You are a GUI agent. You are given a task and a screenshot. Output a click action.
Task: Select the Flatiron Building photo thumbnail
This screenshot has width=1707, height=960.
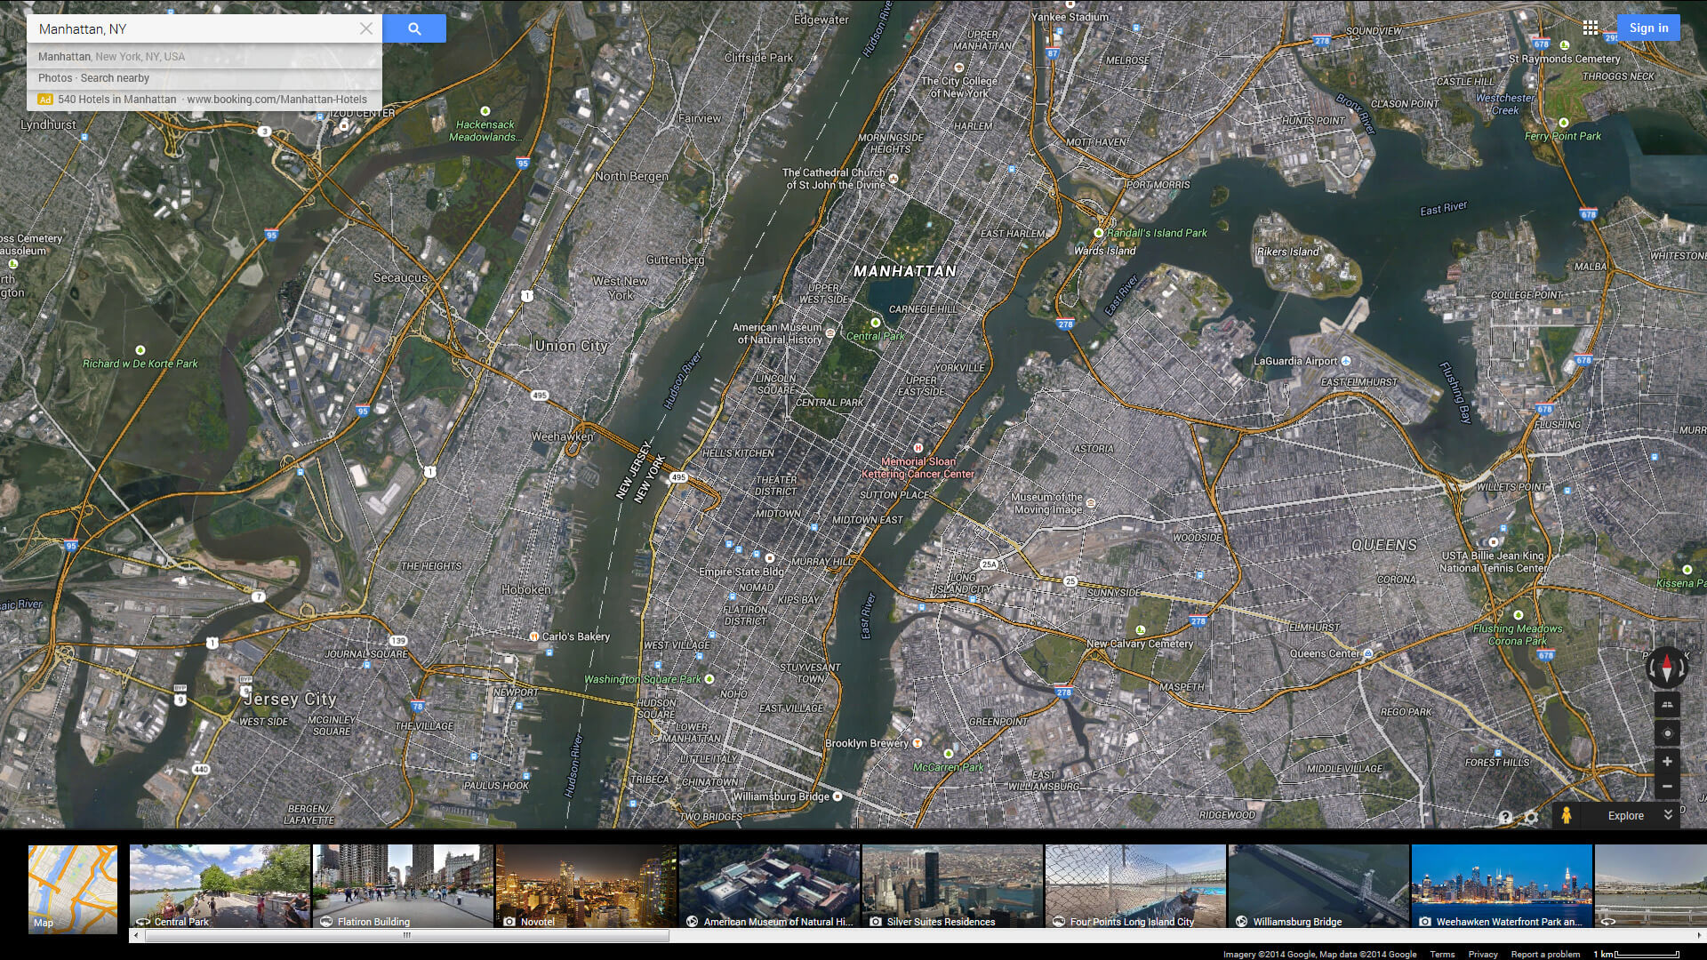tap(403, 886)
